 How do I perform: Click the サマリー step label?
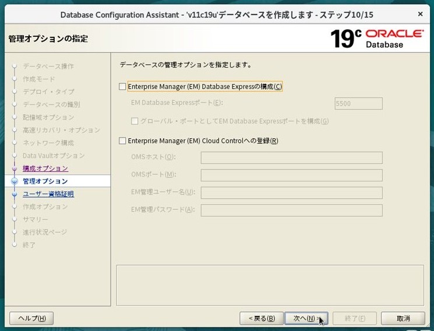tap(36, 219)
